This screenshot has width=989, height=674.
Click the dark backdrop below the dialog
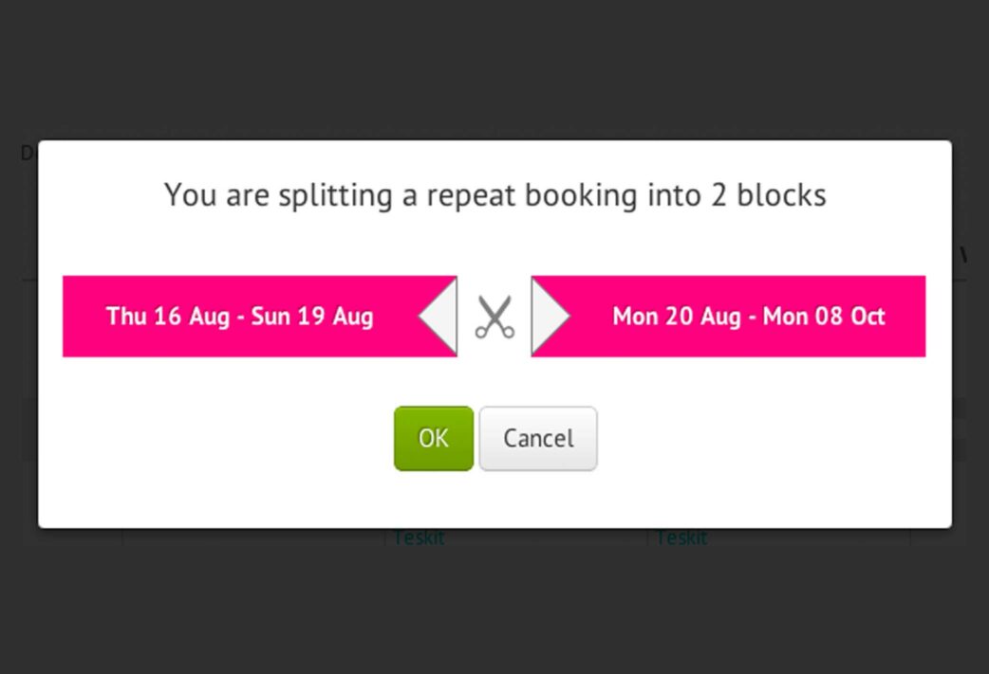point(494,605)
